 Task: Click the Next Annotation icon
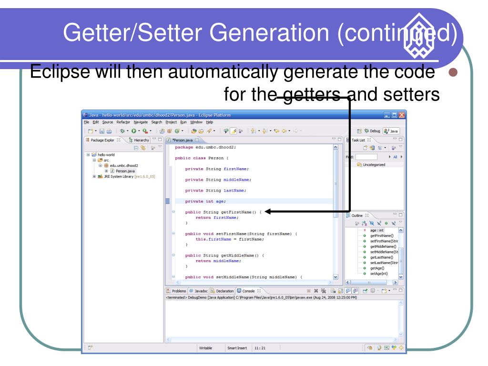point(254,131)
